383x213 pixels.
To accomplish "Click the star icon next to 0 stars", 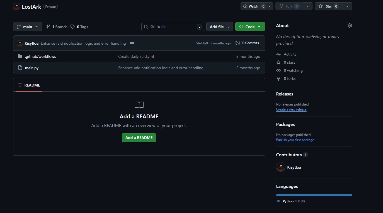I will pyautogui.click(x=278, y=63).
